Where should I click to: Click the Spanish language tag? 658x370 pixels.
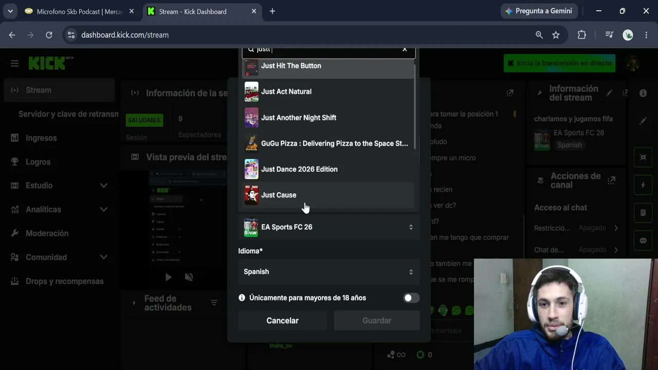[x=570, y=145]
